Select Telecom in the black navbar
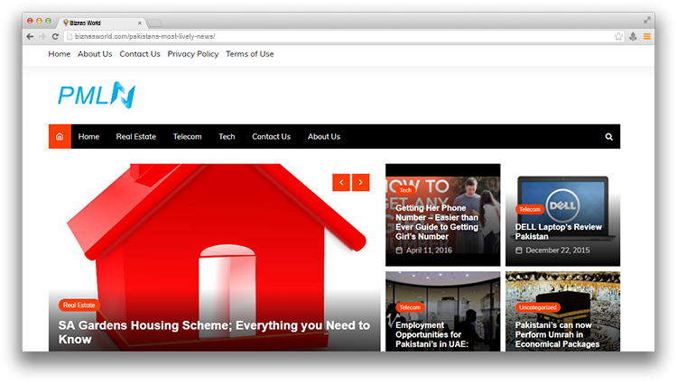Viewport: 677px width, 383px height. pyautogui.click(x=187, y=137)
